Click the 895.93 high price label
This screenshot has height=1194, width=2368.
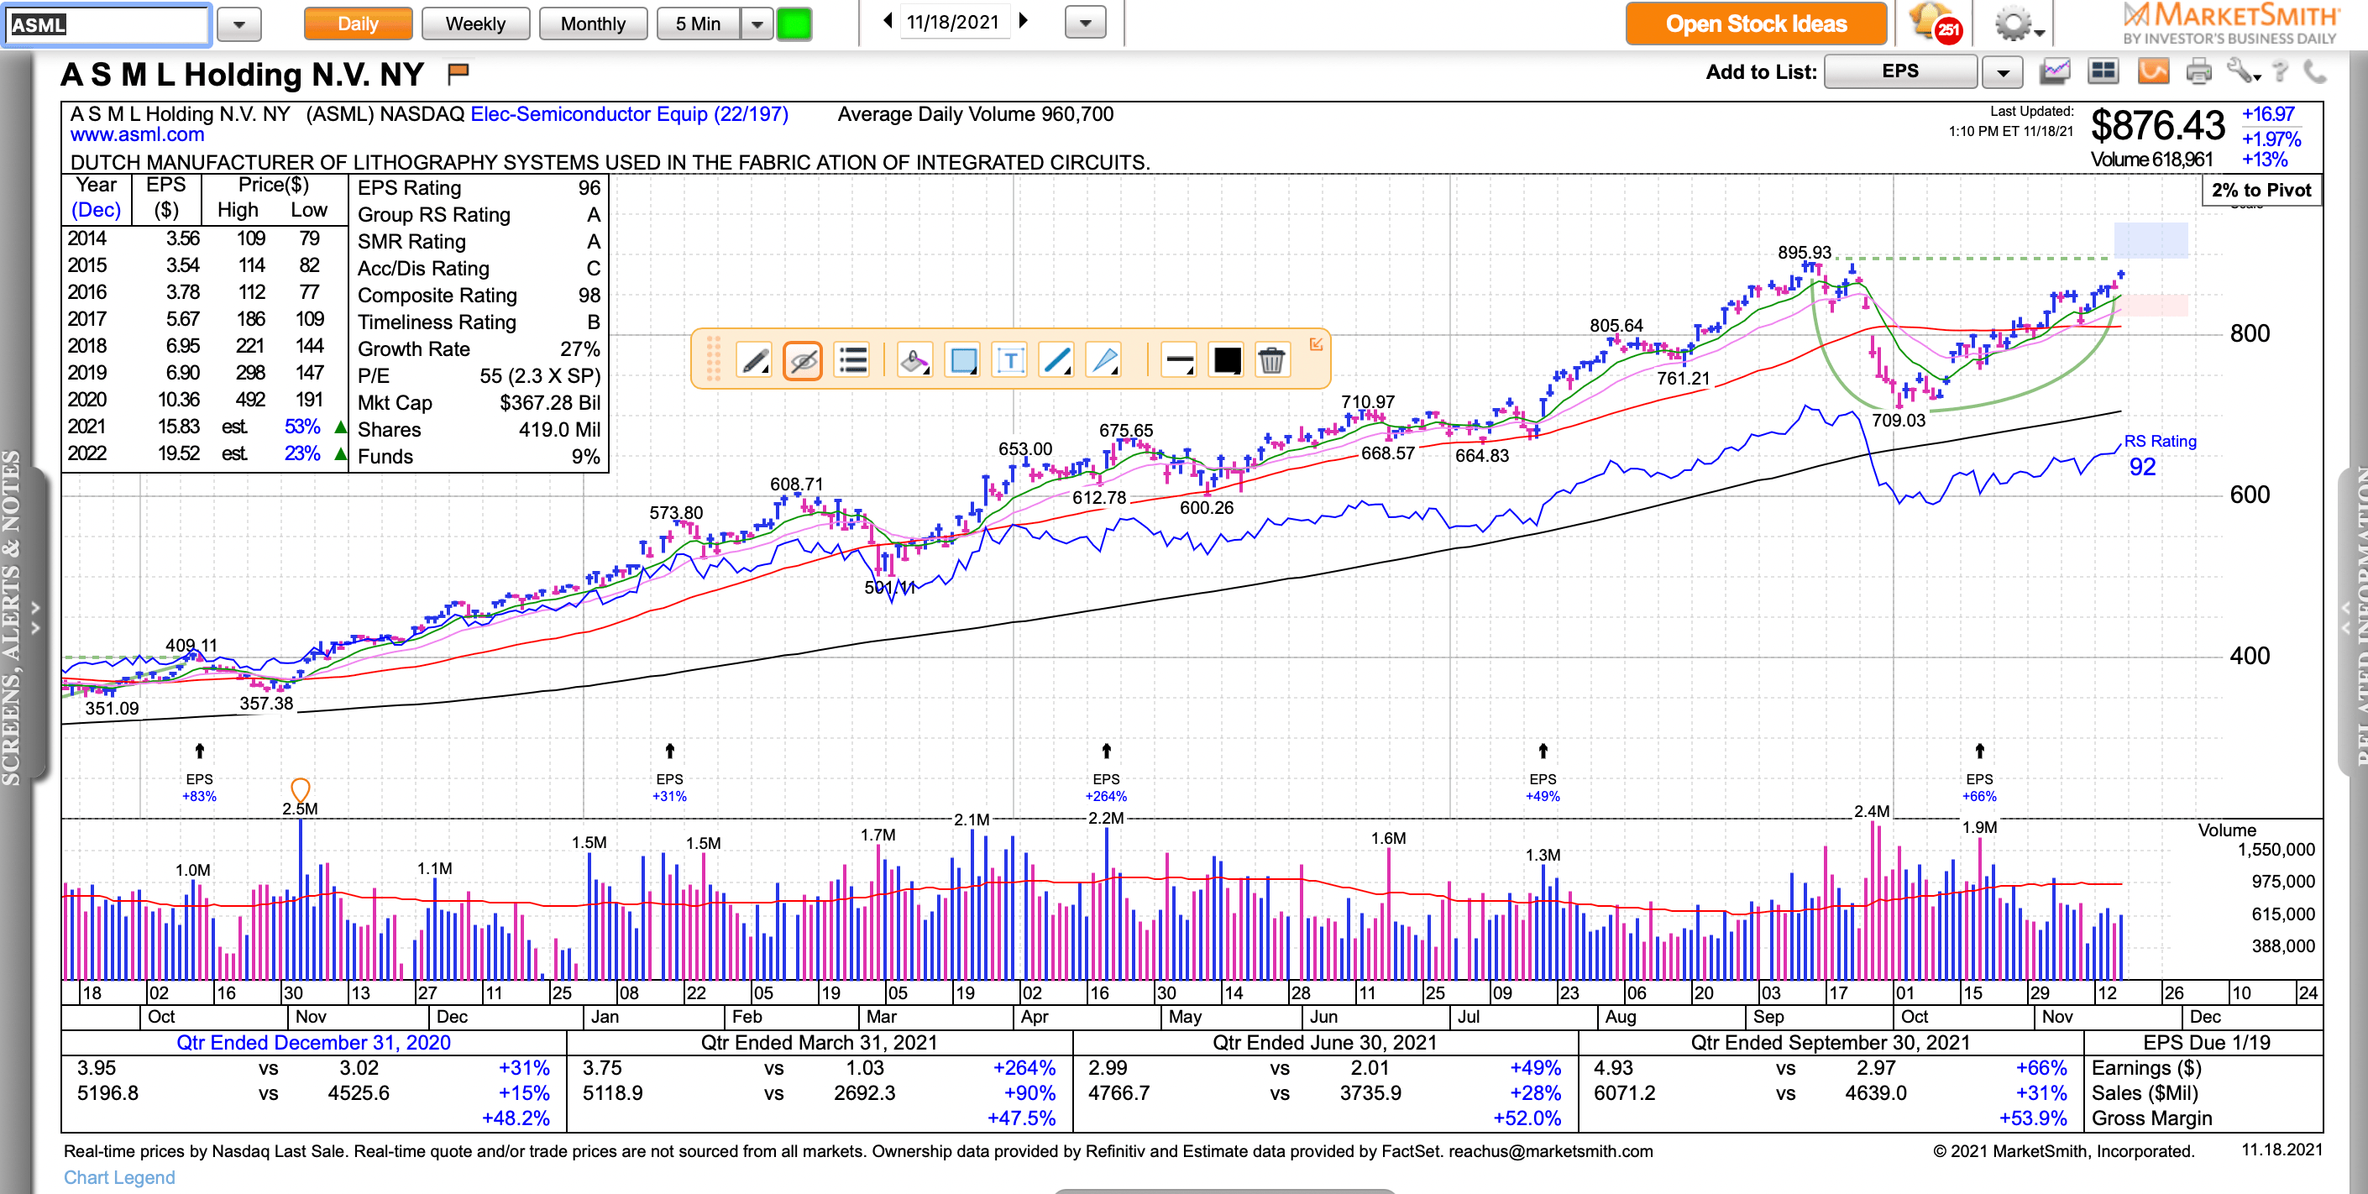[1804, 252]
